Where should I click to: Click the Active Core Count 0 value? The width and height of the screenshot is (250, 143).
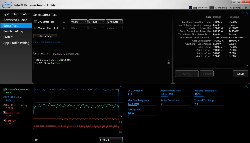click(162, 104)
